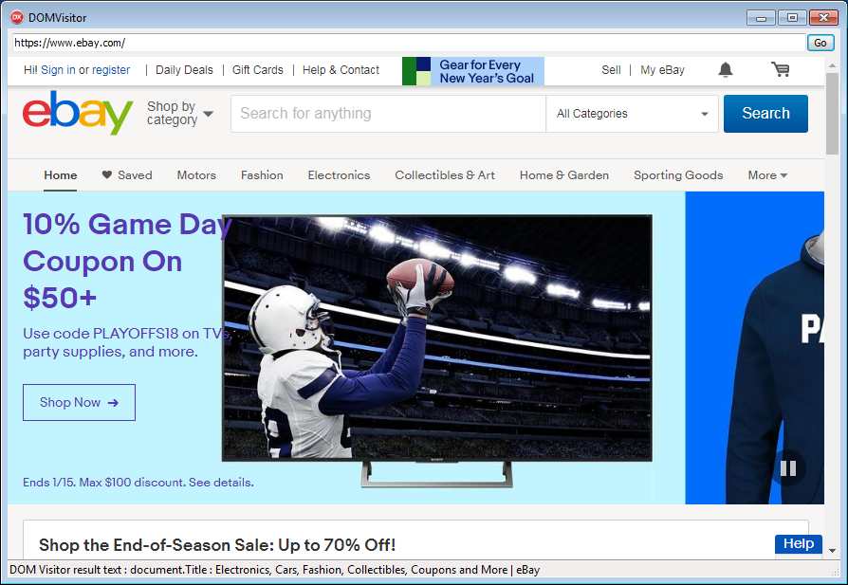
Task: Expand the More navigation menu
Action: pos(767,175)
